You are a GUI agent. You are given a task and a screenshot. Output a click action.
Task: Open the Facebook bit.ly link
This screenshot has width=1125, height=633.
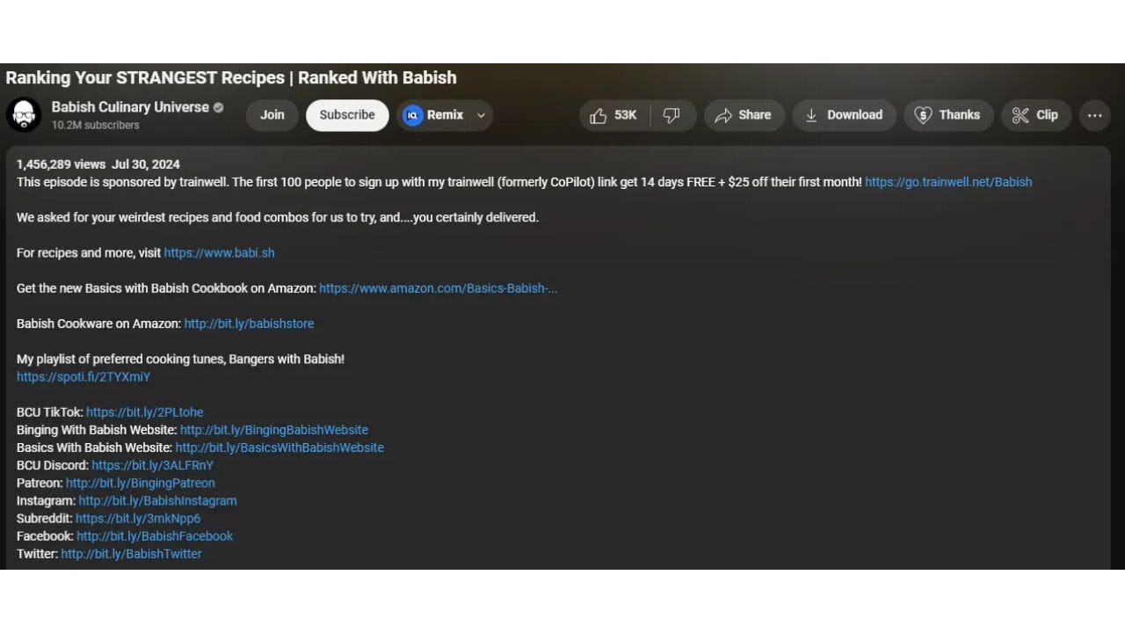click(155, 535)
